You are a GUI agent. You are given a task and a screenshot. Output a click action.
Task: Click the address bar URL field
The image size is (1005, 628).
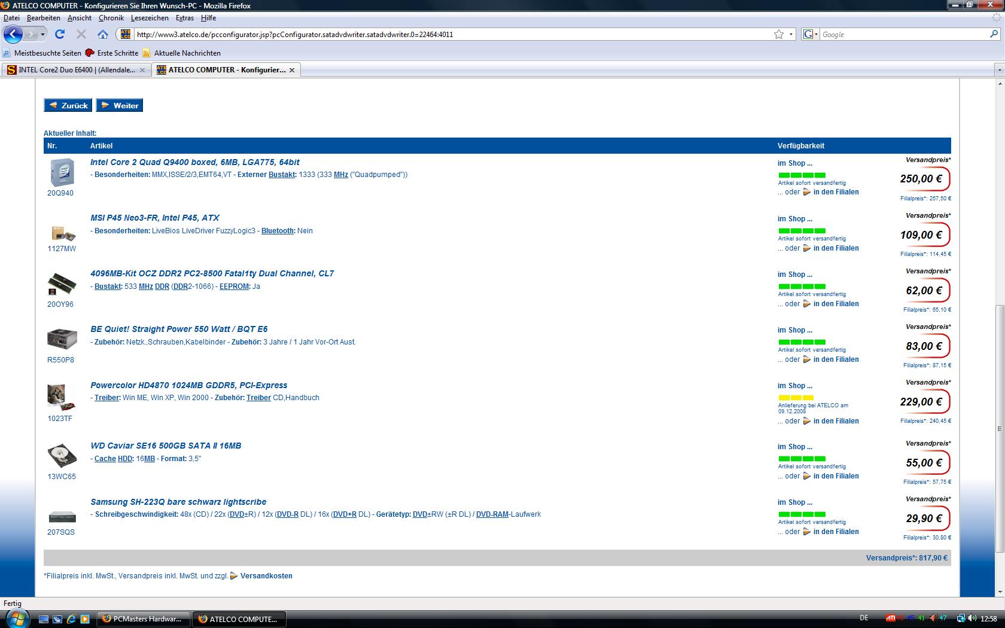[453, 34]
